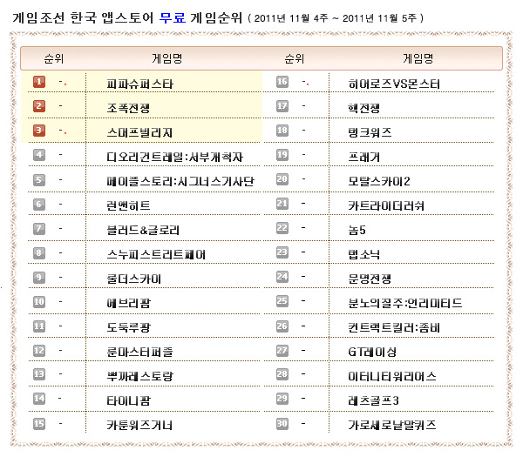Select 메이플스토리:시그너스기사단 entry
This screenshot has height=457, width=523.
(180, 182)
